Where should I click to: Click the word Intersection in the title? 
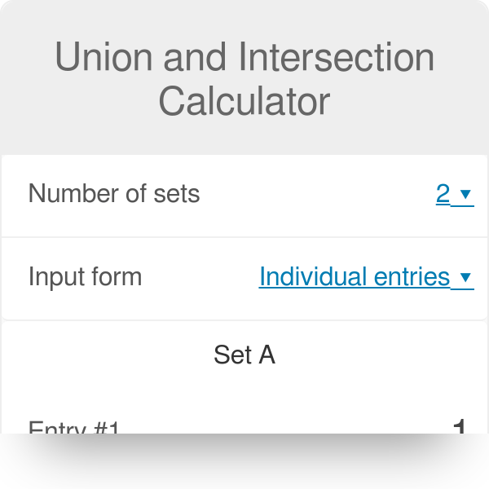click(336, 58)
